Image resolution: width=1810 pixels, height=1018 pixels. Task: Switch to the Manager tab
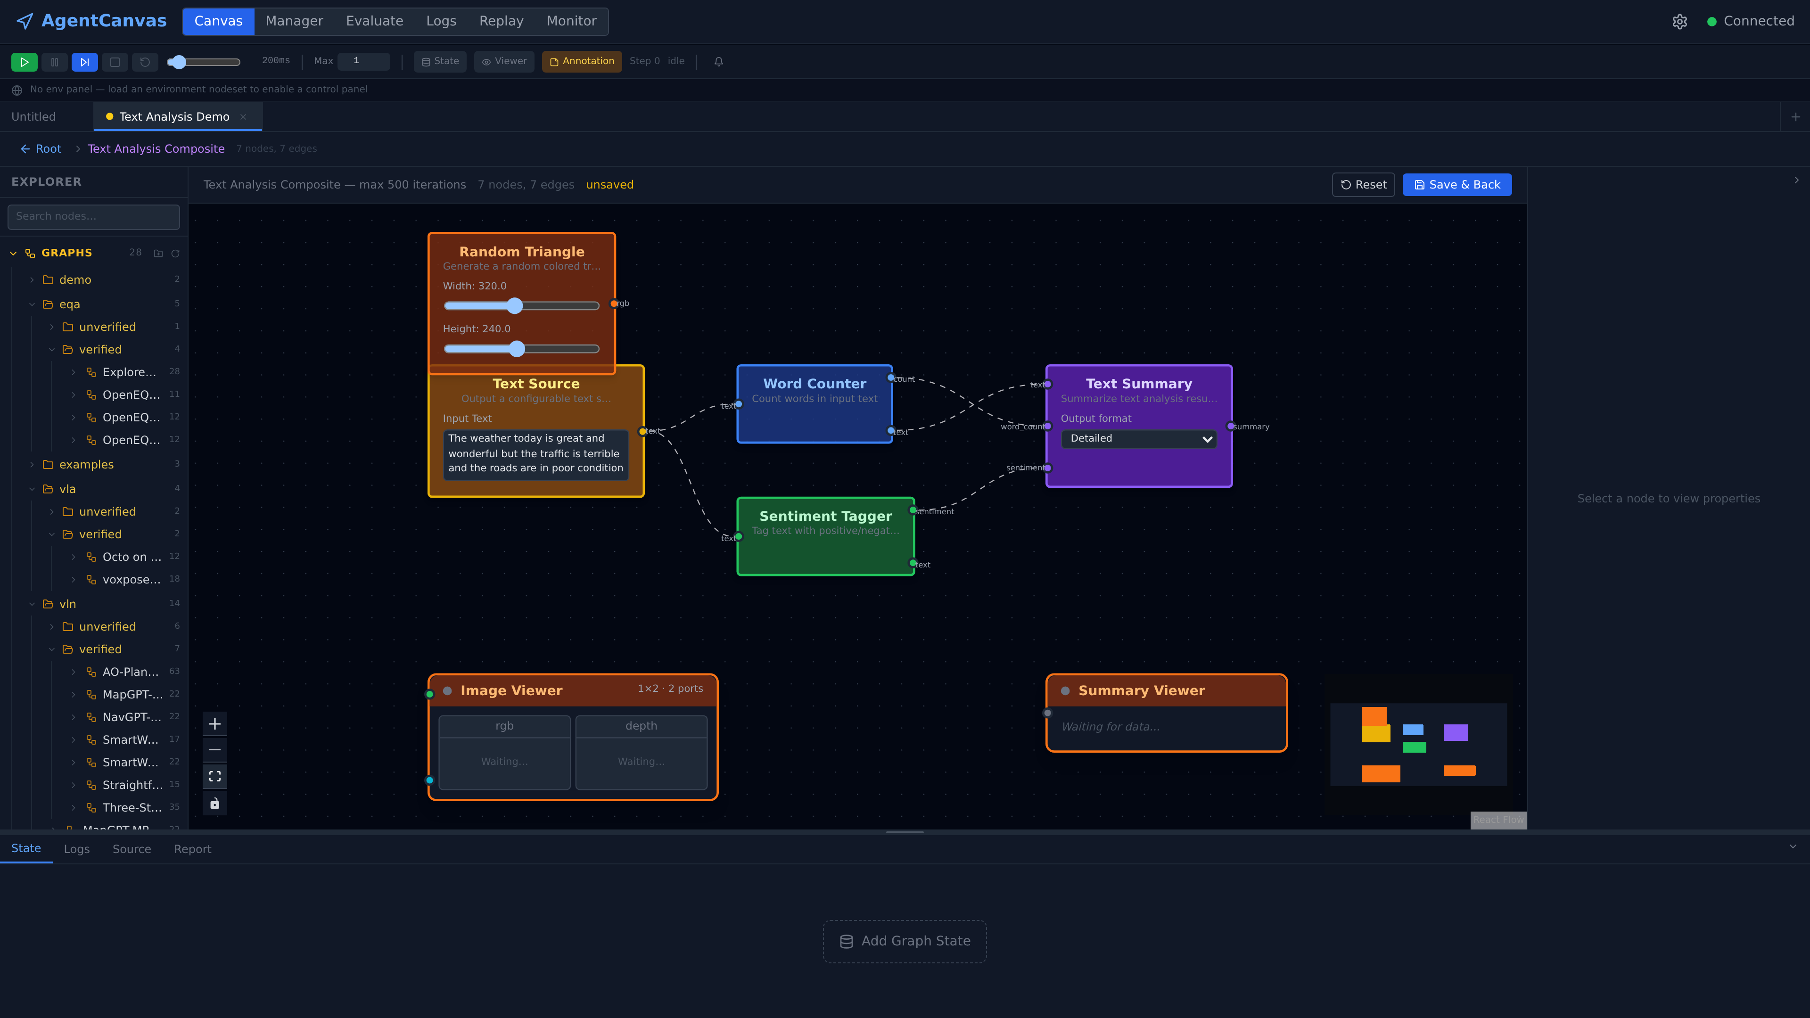coord(295,21)
